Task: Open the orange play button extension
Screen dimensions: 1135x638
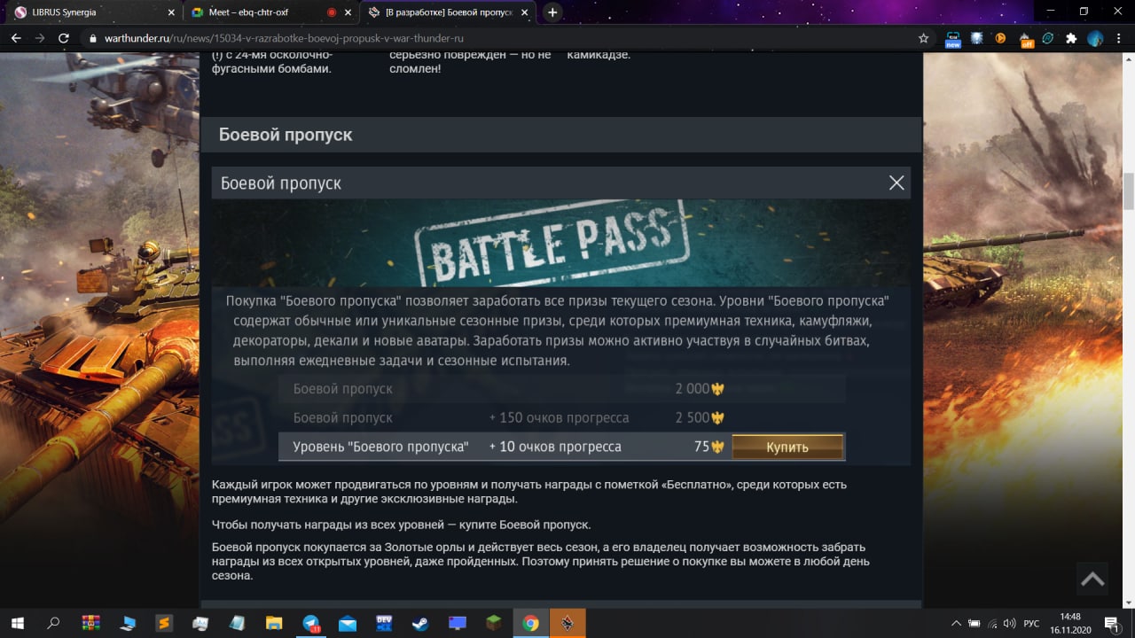Action: click(1000, 38)
